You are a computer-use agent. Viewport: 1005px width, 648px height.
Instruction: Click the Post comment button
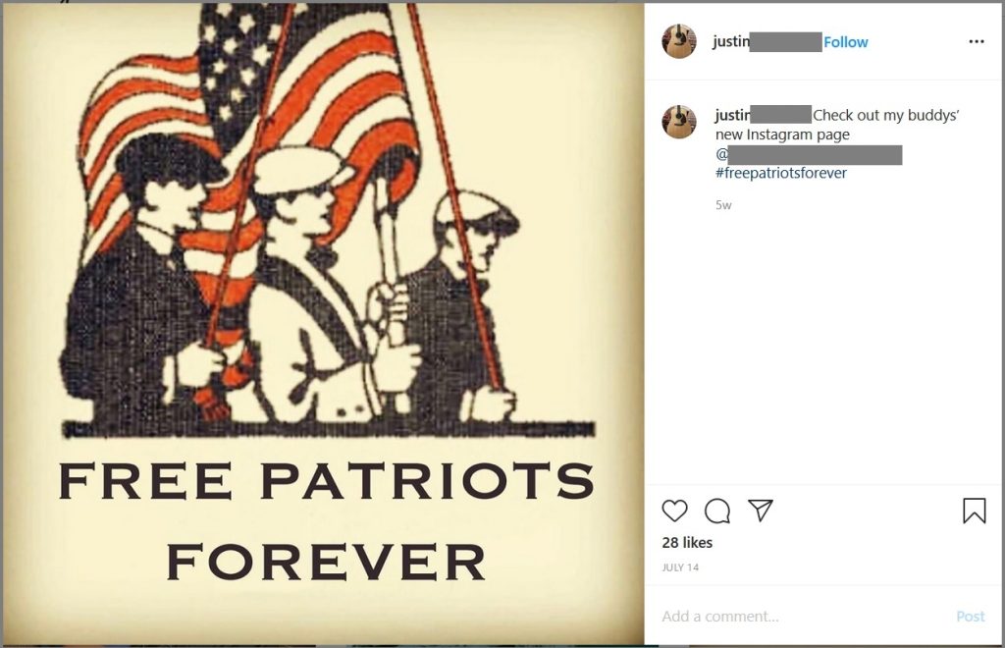coord(971,616)
